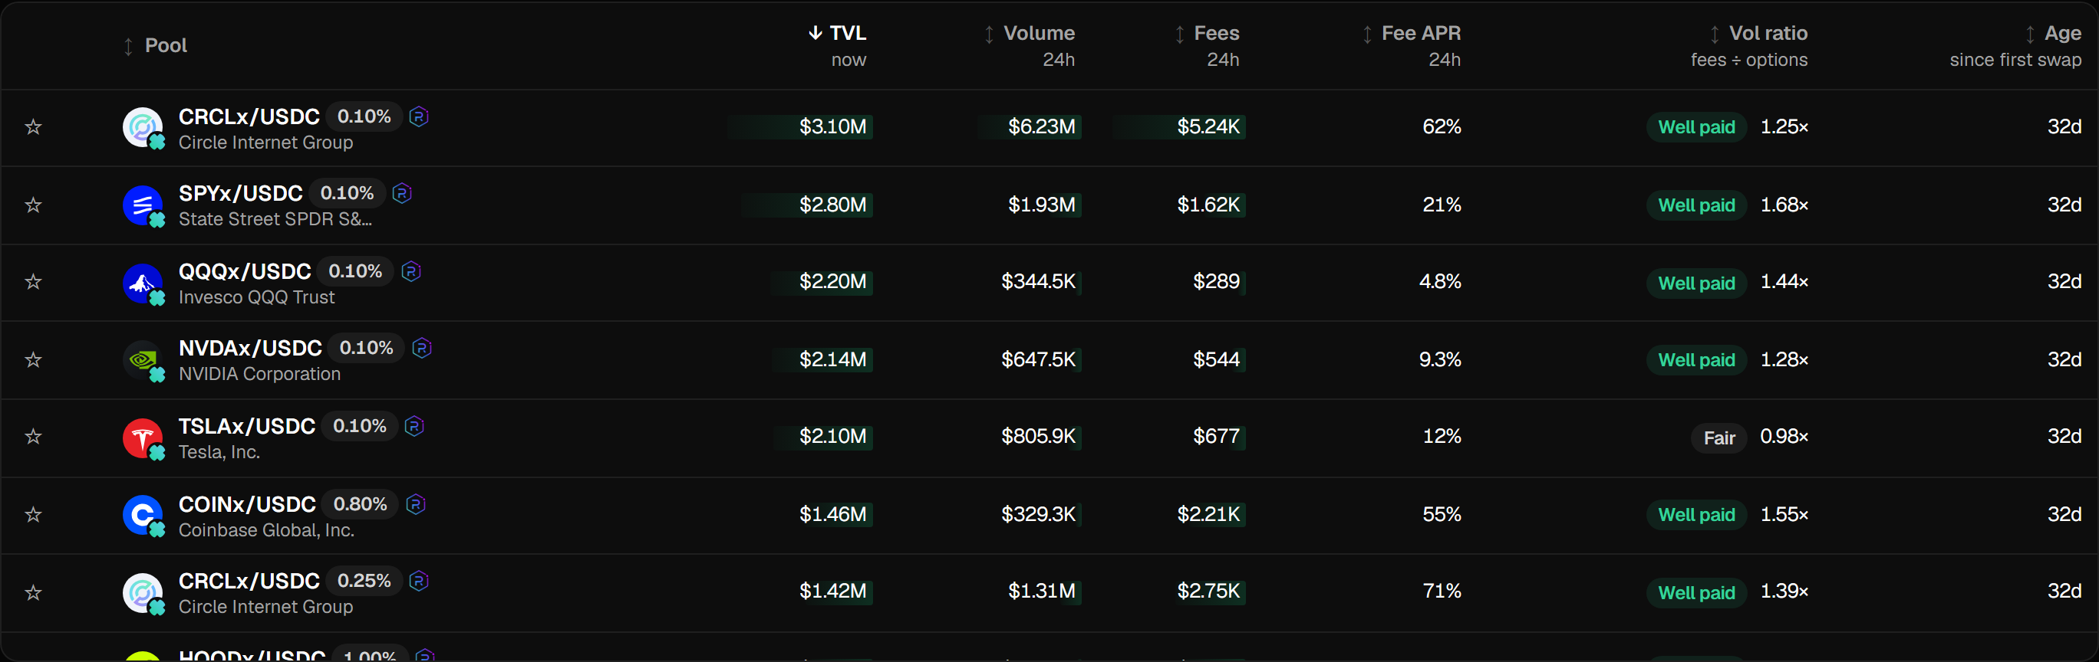Click the Tesla, Inc. subtitle text
This screenshot has width=2099, height=662.
point(219,453)
